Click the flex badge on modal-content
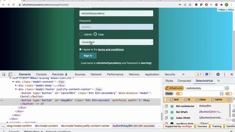Image resolution: width=235 pixels, height=132 pixels. point(61,82)
